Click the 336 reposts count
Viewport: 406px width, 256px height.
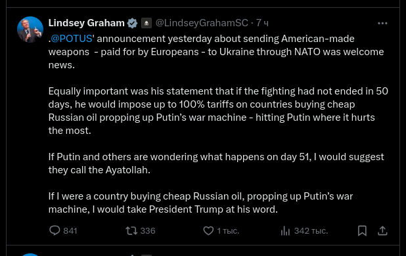pyautogui.click(x=148, y=230)
